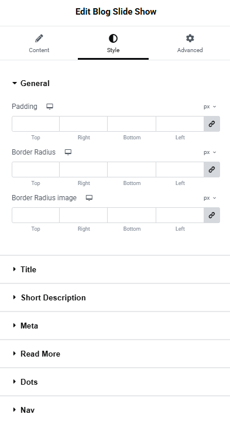
Task: Open px unit dropdown for Padding
Action: (210, 107)
